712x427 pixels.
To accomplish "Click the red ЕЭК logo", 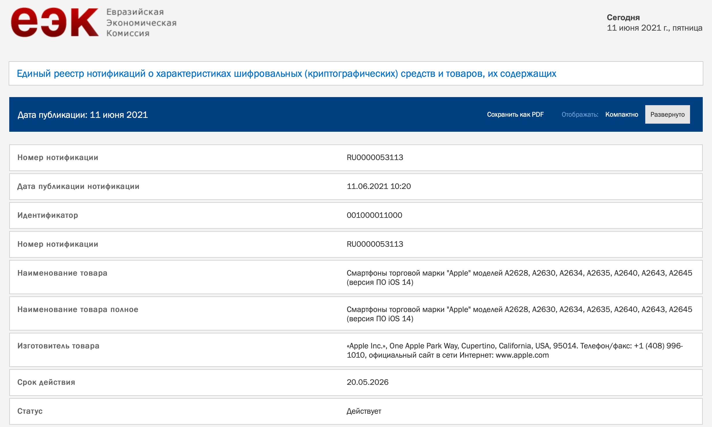I will click(x=54, y=23).
